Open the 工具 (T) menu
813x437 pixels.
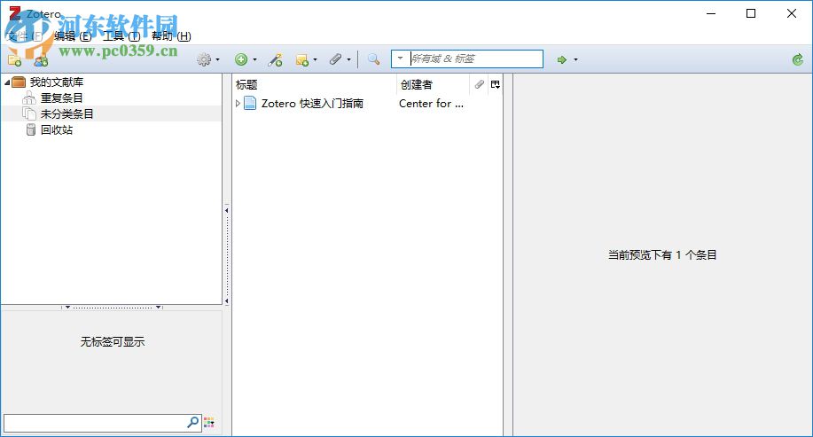tap(121, 35)
